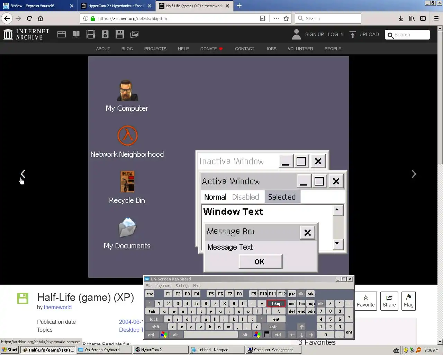443x355 pixels.
Task: Open page actions three-dots menu
Action: pos(276,18)
